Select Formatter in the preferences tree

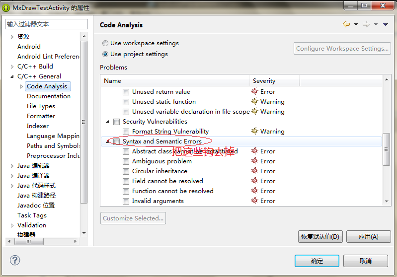click(x=41, y=116)
